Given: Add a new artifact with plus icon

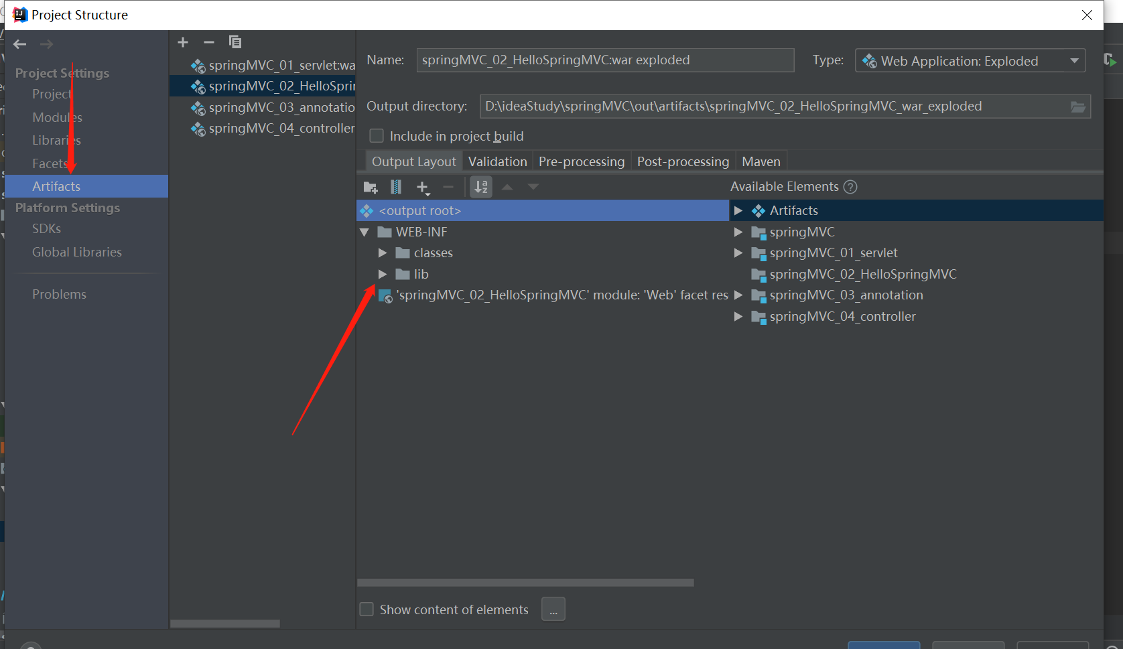Looking at the screenshot, I should [183, 42].
